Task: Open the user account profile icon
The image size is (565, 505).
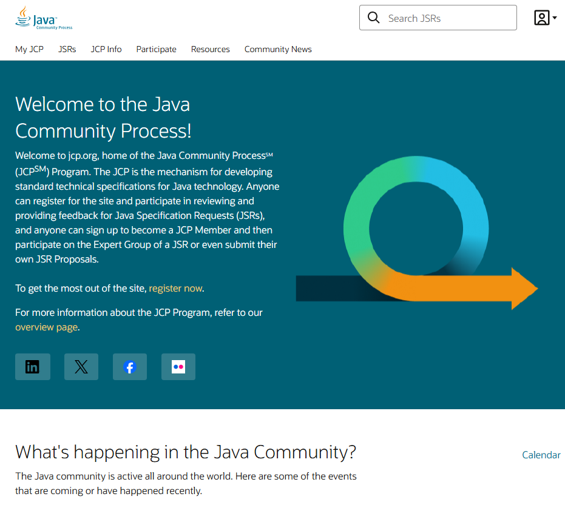Action: tap(541, 18)
